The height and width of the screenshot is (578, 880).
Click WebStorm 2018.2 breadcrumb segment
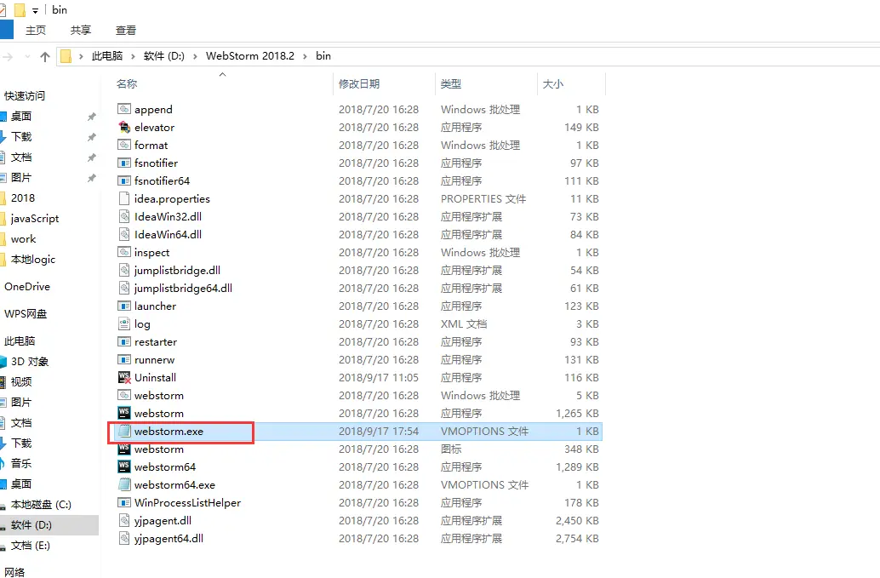(250, 56)
